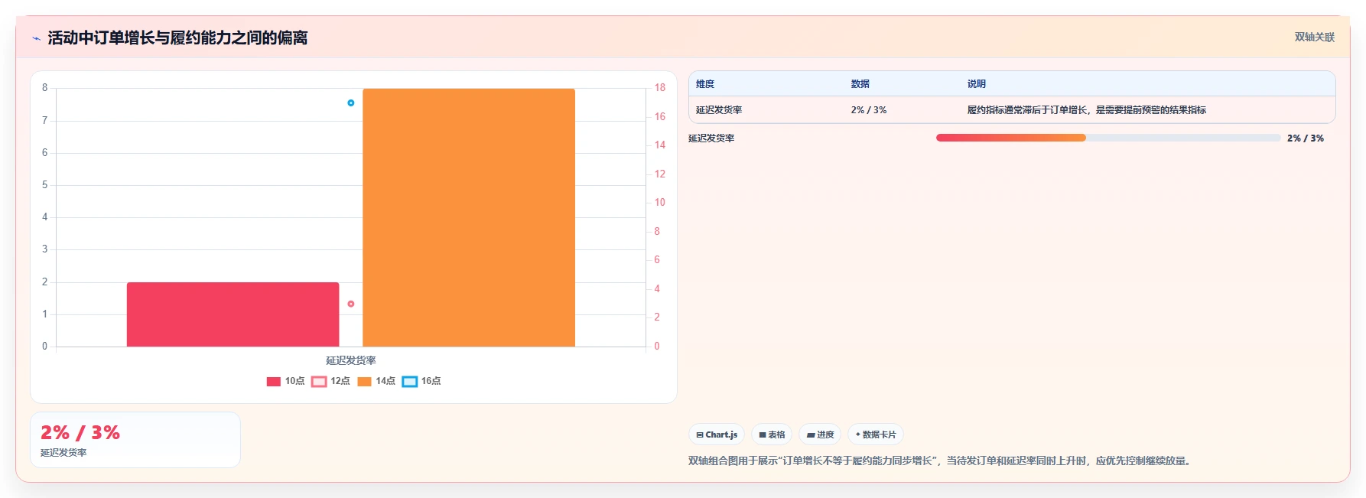Click the orange bar in the chart
1366x498 pixels.
pos(469,217)
